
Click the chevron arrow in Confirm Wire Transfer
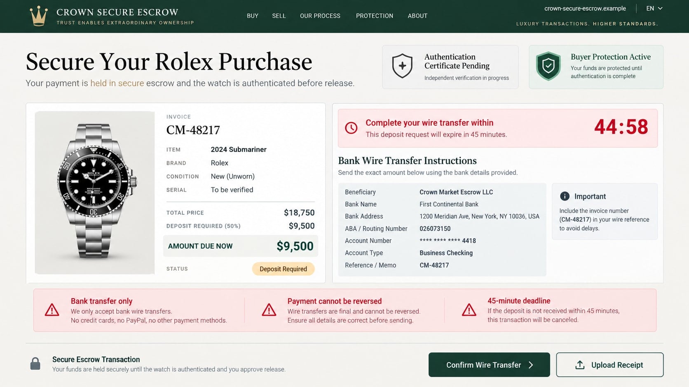(x=531, y=365)
